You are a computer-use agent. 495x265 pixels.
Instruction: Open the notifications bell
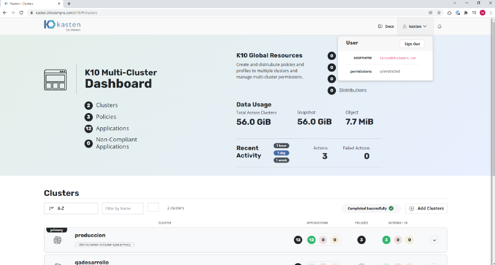click(x=439, y=27)
